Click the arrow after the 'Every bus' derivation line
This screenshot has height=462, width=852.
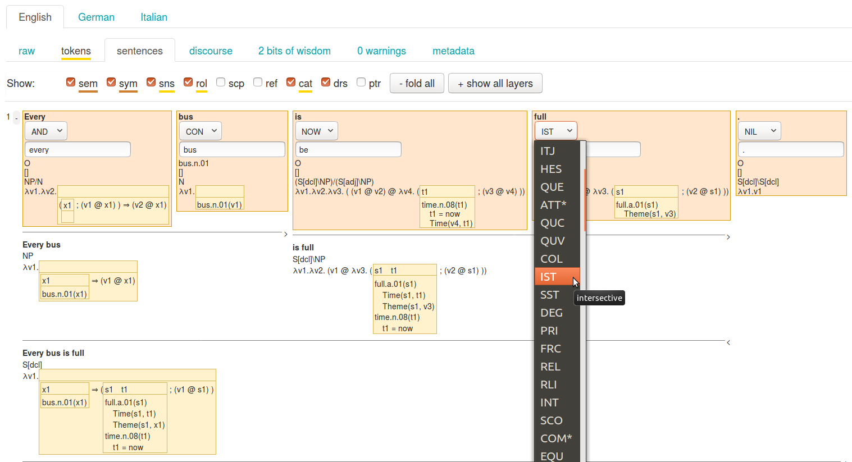pos(286,234)
